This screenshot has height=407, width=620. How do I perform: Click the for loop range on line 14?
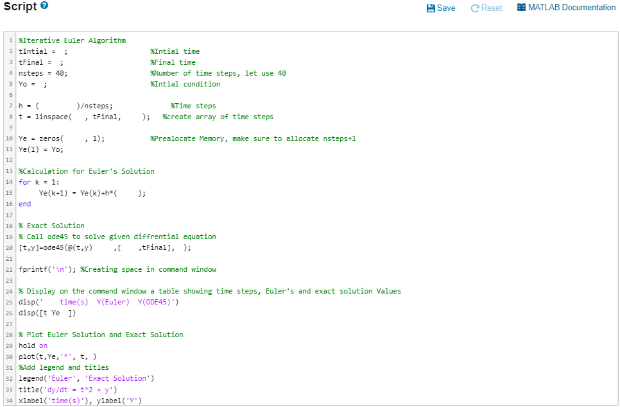(61, 181)
